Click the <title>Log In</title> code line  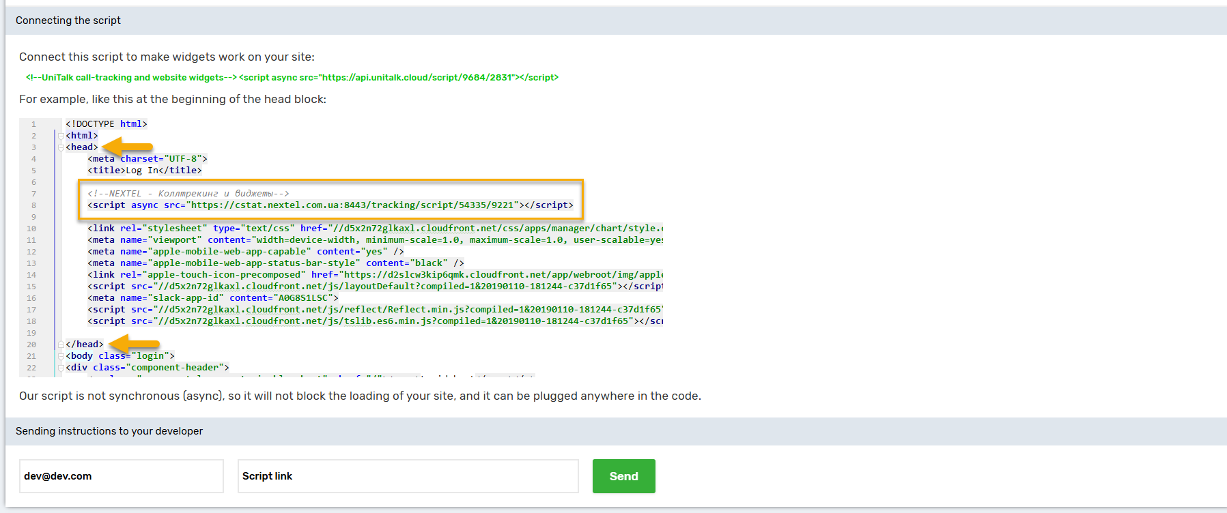pos(145,171)
